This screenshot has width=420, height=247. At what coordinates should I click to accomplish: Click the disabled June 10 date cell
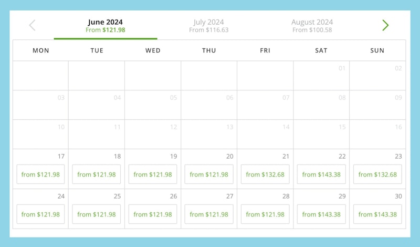pos(40,134)
